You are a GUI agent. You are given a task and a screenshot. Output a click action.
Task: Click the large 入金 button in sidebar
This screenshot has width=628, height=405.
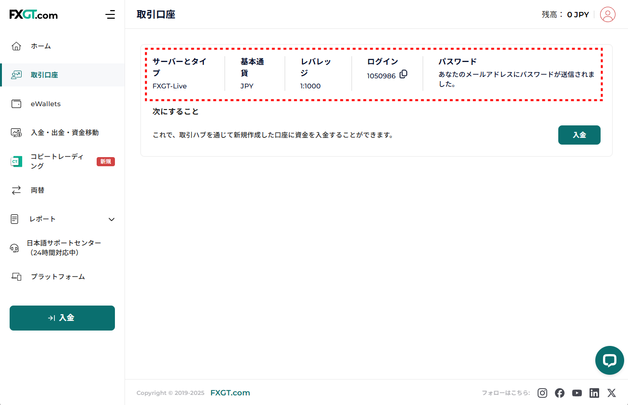[x=62, y=318]
